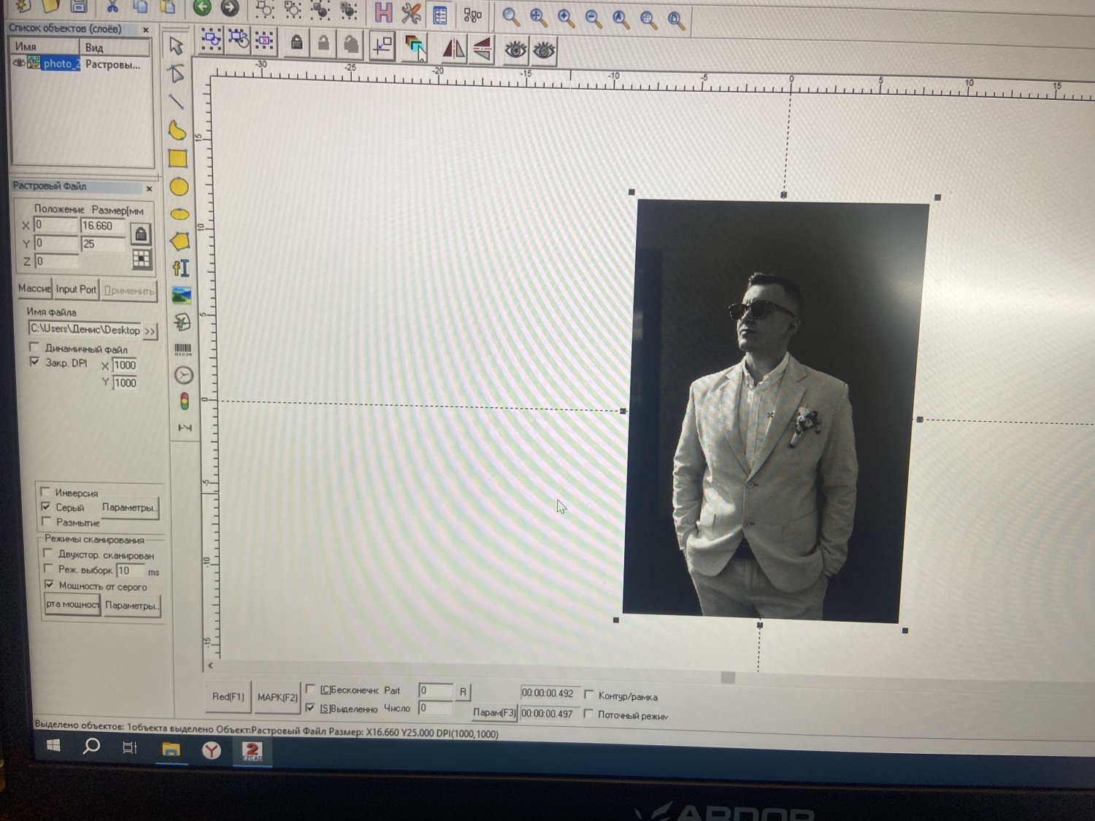
Task: Click the X size input field
Action: tap(102, 226)
